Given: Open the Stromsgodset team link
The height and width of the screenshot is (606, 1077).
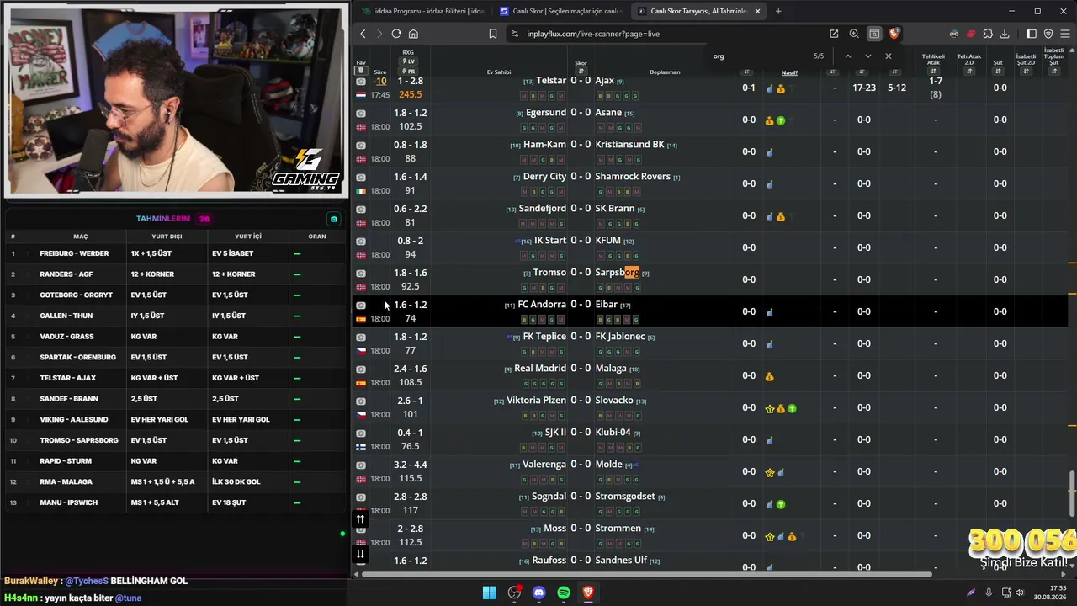Looking at the screenshot, I should [625, 497].
